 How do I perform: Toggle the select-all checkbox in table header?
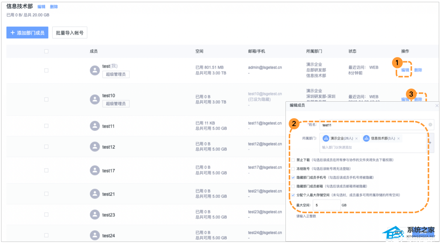tap(46, 51)
